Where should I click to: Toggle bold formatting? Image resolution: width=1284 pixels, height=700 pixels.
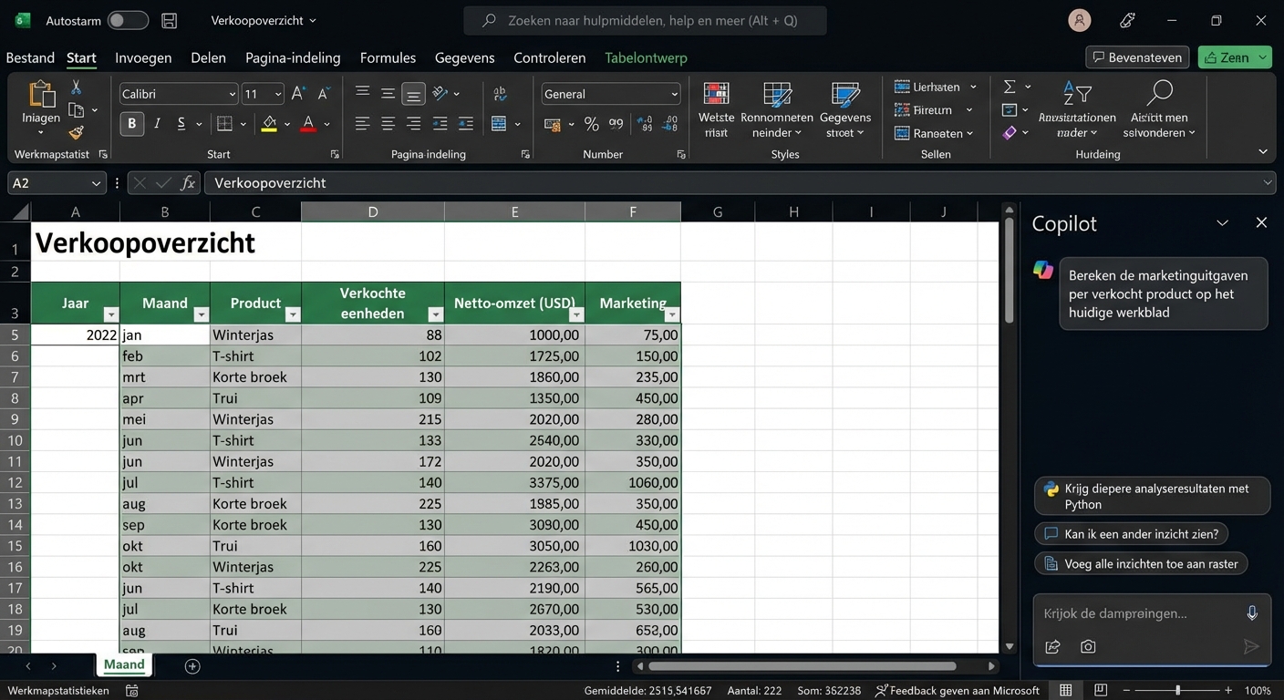click(x=130, y=123)
